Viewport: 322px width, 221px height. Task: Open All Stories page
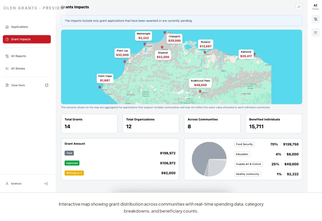coord(27,69)
